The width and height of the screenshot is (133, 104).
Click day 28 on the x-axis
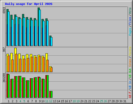click(113, 101)
